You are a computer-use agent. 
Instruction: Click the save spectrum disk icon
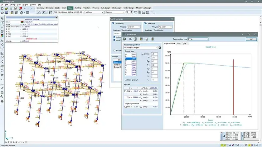(x=160, y=48)
